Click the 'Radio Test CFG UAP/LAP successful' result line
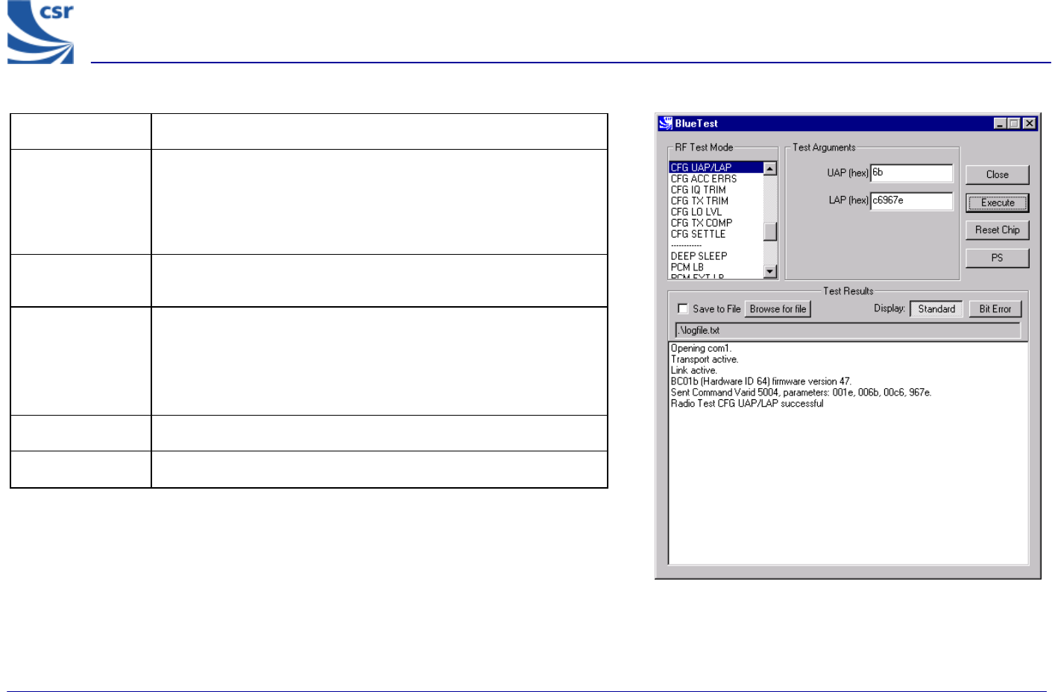This screenshot has width=1052, height=692. point(747,404)
